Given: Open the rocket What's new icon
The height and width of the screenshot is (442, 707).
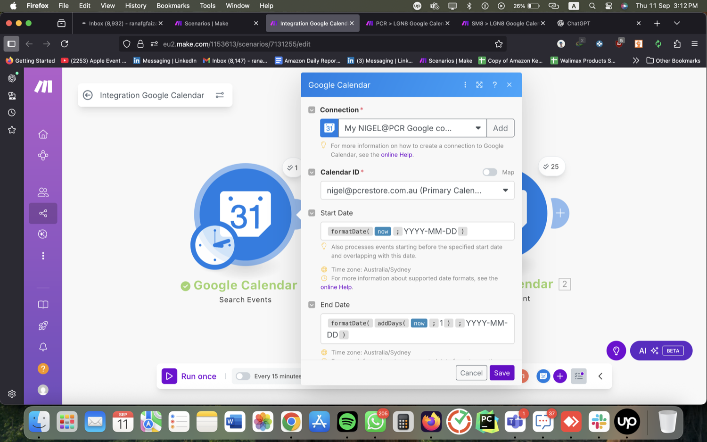Looking at the screenshot, I should point(43,326).
